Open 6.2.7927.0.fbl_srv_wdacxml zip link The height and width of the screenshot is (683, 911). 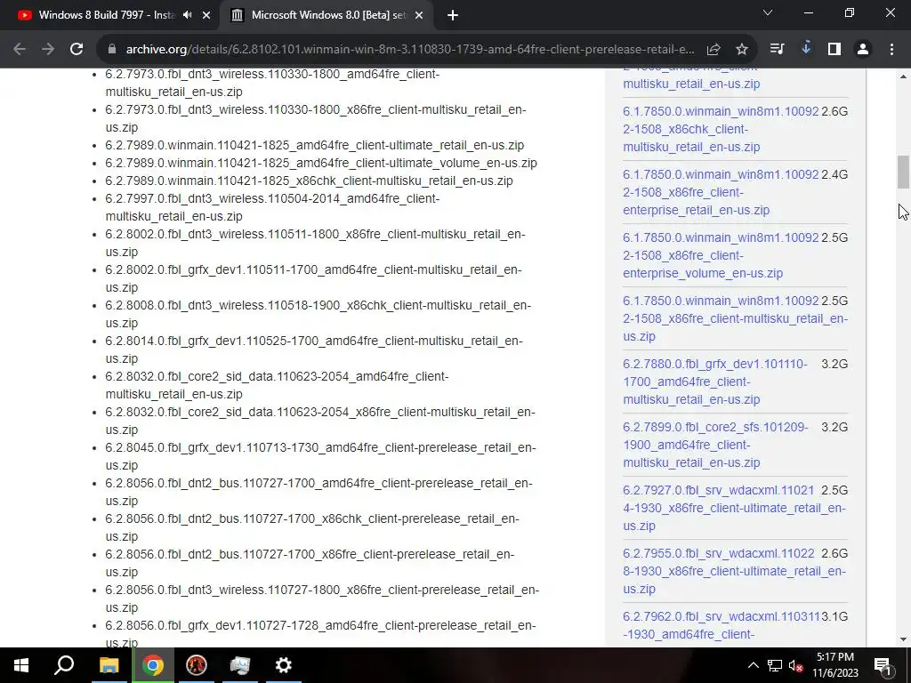(734, 508)
